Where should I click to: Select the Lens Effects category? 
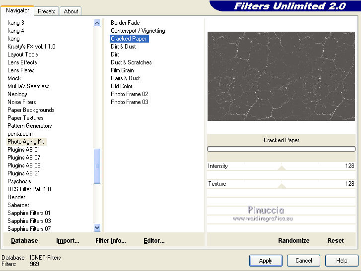coord(22,62)
